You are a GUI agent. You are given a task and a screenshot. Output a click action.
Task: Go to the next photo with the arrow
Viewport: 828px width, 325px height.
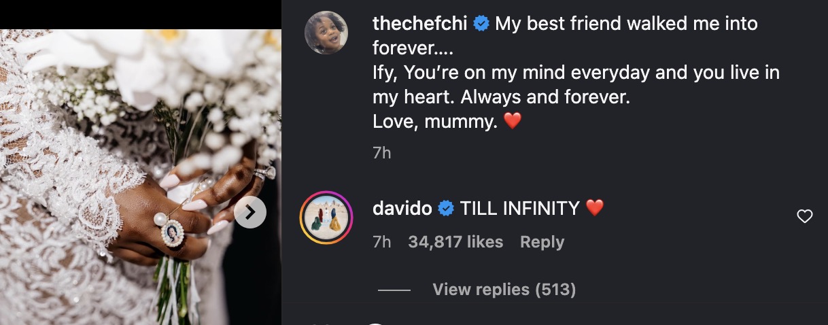pos(250,213)
